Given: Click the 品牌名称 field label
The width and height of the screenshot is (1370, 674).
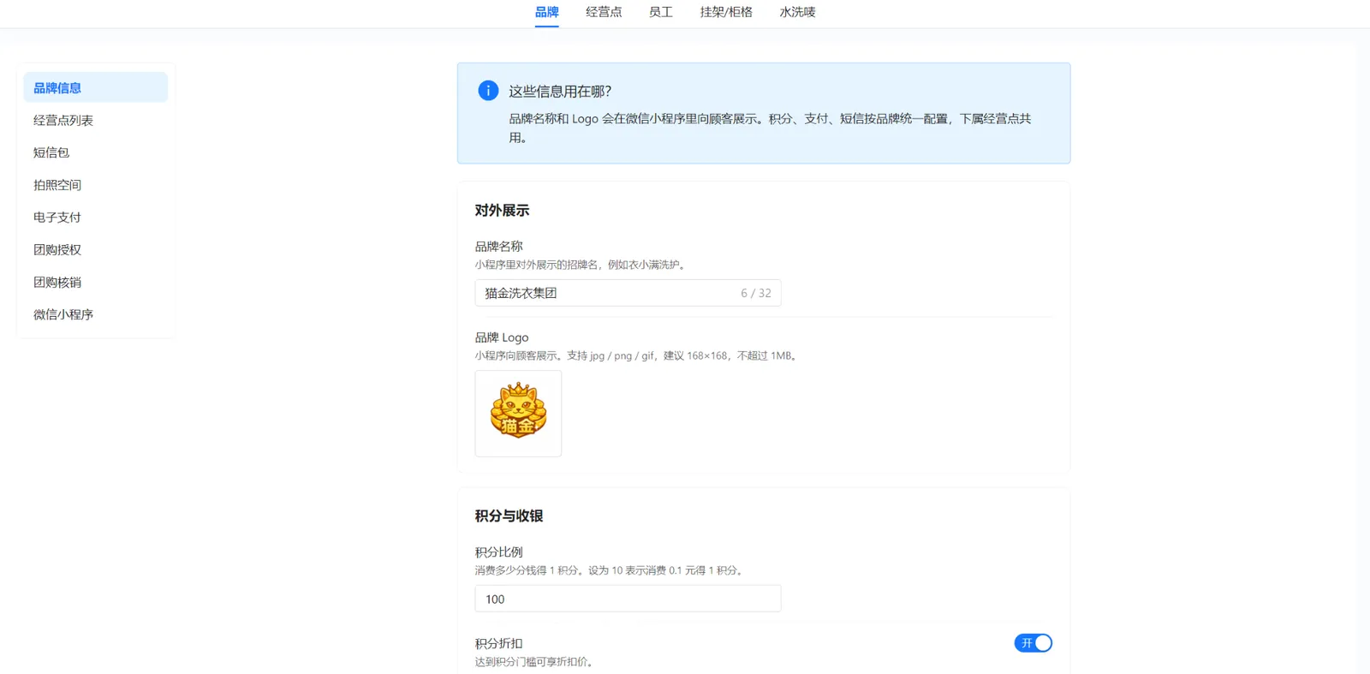Looking at the screenshot, I should (x=498, y=247).
